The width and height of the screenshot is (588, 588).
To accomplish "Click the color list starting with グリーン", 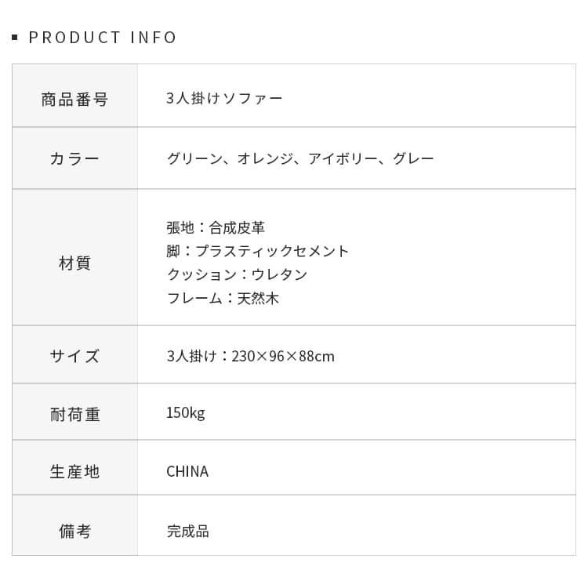I will point(300,158).
